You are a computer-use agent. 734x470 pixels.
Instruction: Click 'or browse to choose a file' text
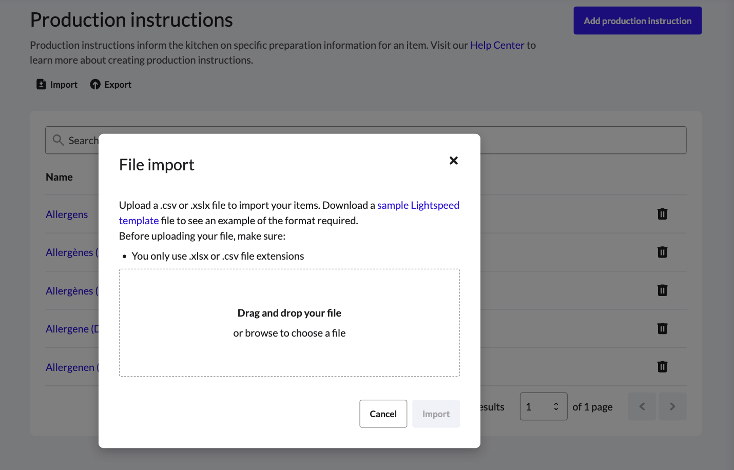(289, 333)
